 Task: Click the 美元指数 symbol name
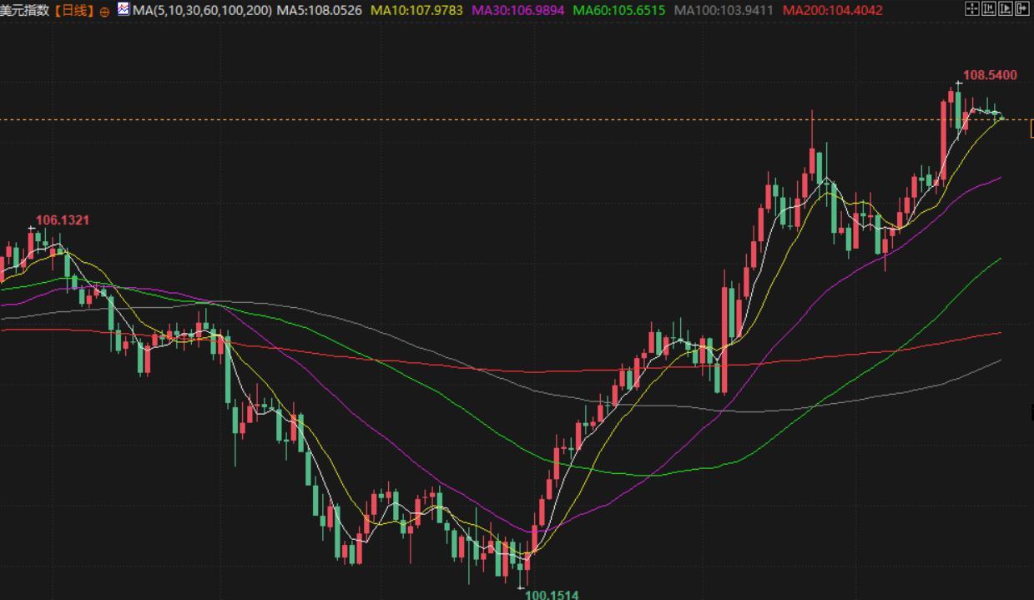click(25, 11)
